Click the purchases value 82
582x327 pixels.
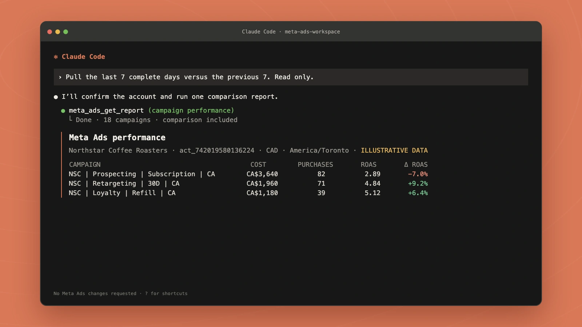(321, 174)
